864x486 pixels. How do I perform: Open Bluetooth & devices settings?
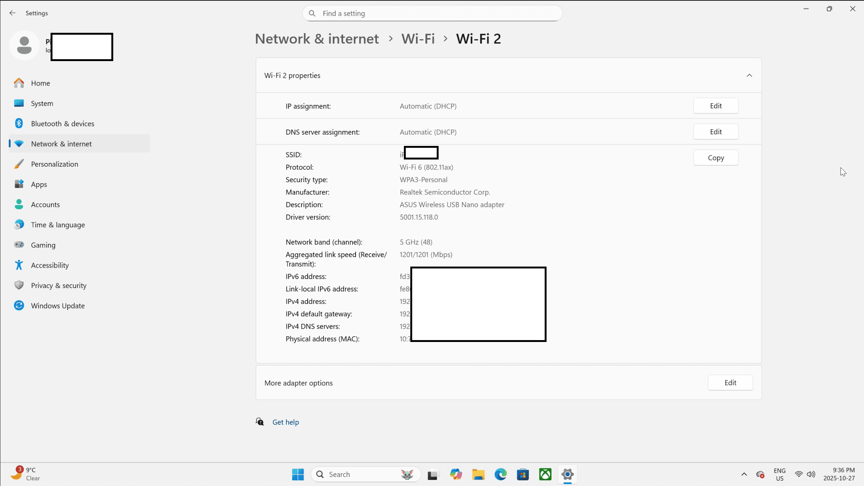[x=62, y=124]
